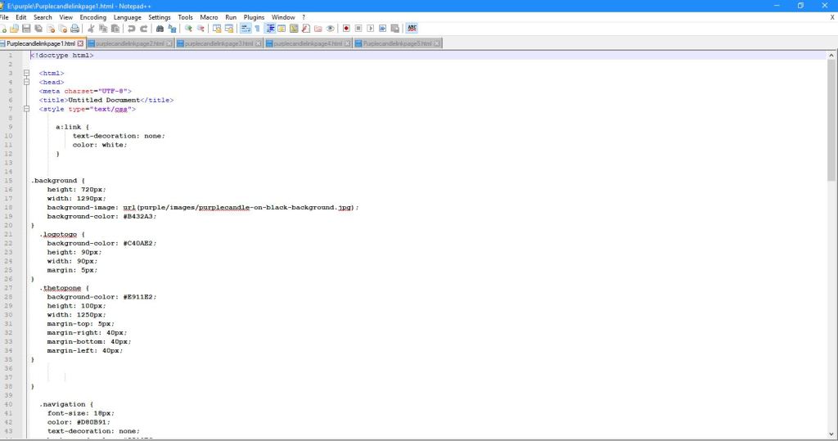Click the Undo arrow icon

pos(132,28)
